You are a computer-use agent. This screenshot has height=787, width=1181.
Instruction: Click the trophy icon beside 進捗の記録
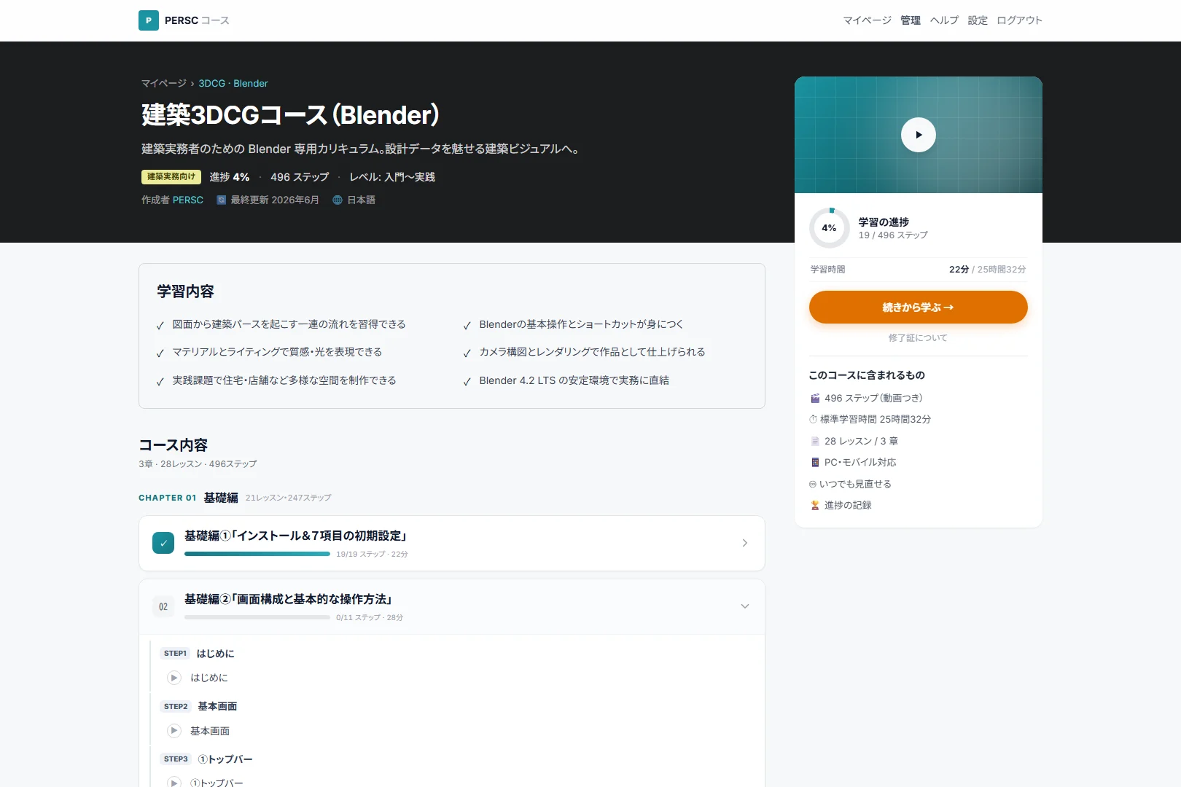tap(815, 506)
